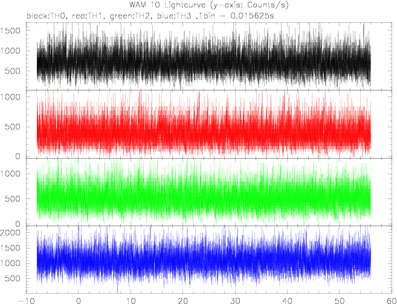Image resolution: width=397 pixels, height=304 pixels.
Task: Click the legend text 'black:TH0'
Action: click(x=47, y=16)
